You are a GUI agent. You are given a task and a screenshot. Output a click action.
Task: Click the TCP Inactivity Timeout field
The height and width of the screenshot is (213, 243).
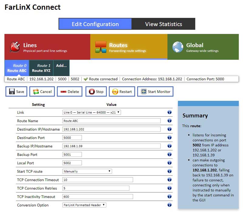pyautogui.click(x=98, y=197)
